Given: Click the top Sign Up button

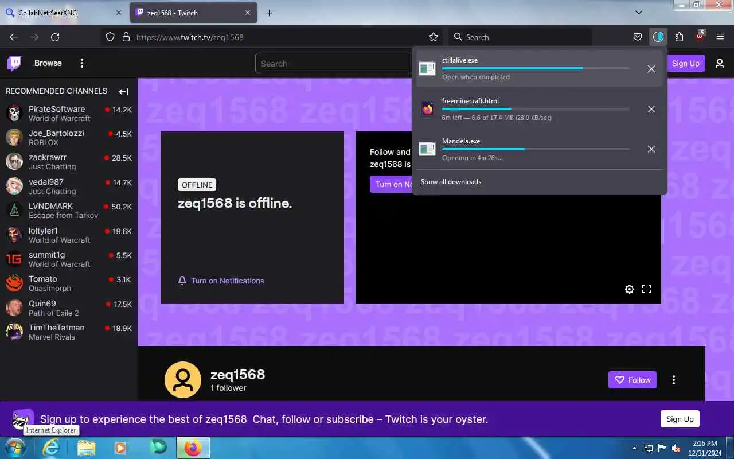Looking at the screenshot, I should [686, 63].
